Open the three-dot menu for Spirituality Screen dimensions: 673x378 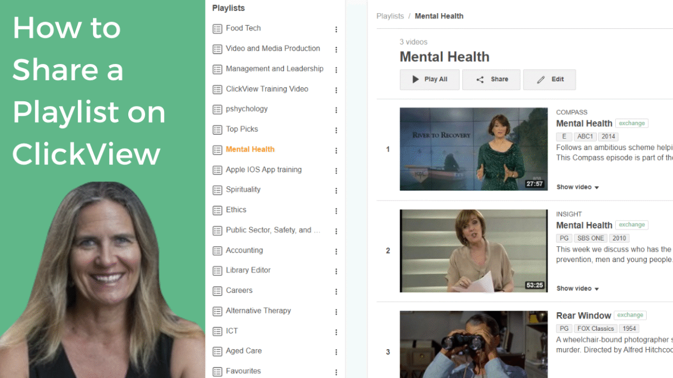tap(336, 191)
